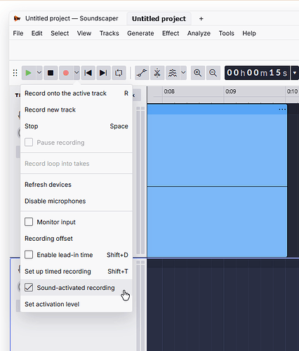The height and width of the screenshot is (351, 299).
Task: Skip to start of project
Action: (88, 73)
